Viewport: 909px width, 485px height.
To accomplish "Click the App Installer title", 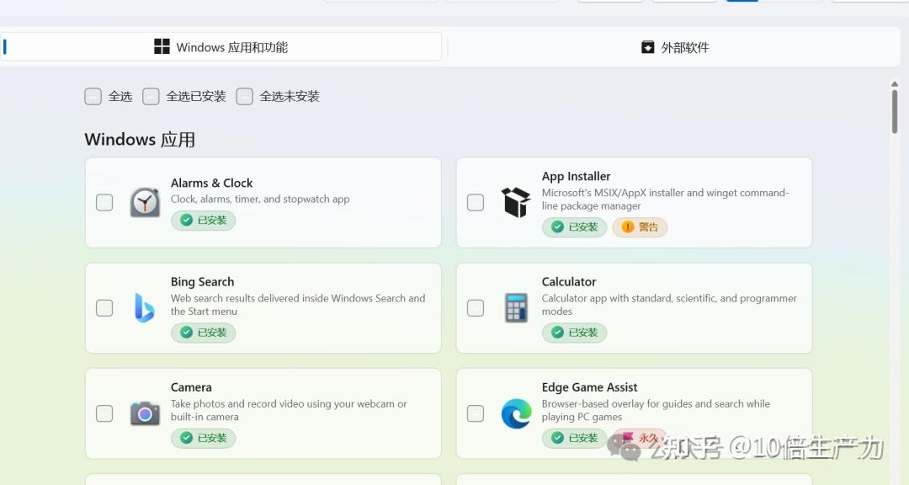I will (x=577, y=176).
